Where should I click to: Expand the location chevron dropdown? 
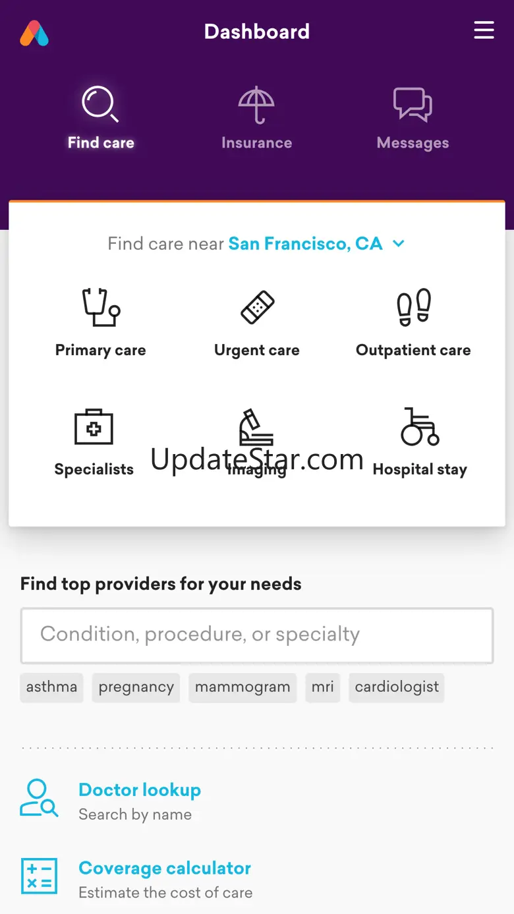[x=398, y=244]
